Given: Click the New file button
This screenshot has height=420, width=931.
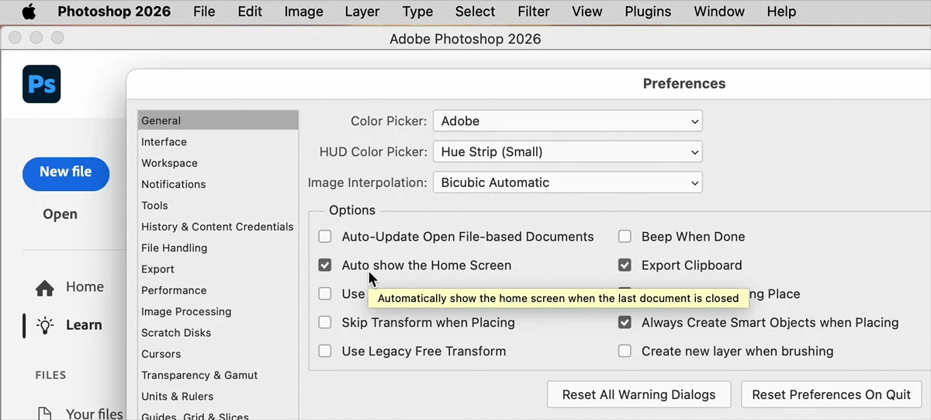Looking at the screenshot, I should point(66,172).
